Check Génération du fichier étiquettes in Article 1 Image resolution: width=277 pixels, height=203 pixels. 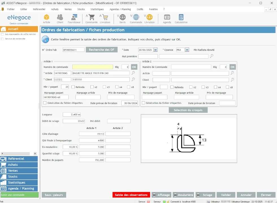(x=45, y=103)
